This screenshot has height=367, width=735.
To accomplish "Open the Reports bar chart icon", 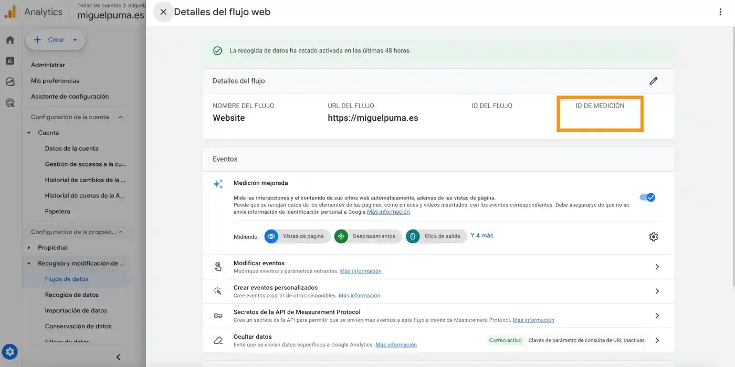I will pos(10,61).
